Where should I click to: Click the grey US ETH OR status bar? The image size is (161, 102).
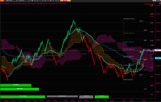(86, 97)
